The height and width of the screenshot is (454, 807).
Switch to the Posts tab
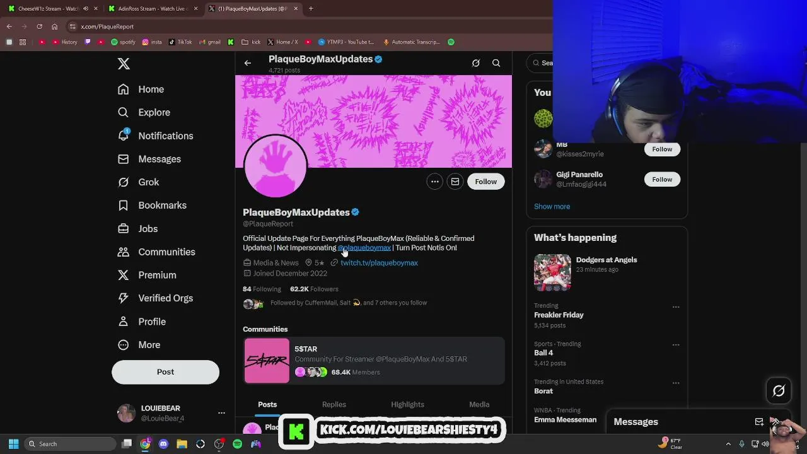pos(267,405)
